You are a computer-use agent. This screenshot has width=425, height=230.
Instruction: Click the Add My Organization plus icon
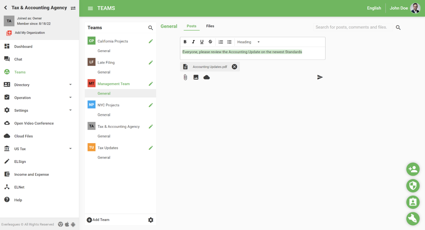(9, 33)
